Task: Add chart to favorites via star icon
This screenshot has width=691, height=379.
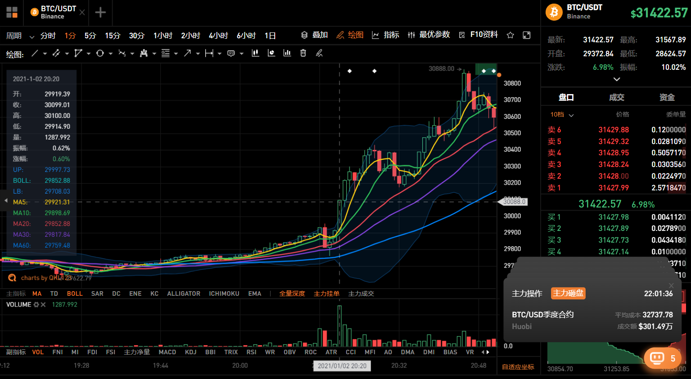Action: tap(510, 35)
